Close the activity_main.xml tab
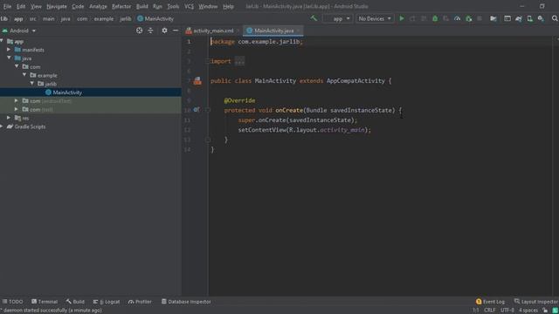Image resolution: width=559 pixels, height=314 pixels. [238, 31]
